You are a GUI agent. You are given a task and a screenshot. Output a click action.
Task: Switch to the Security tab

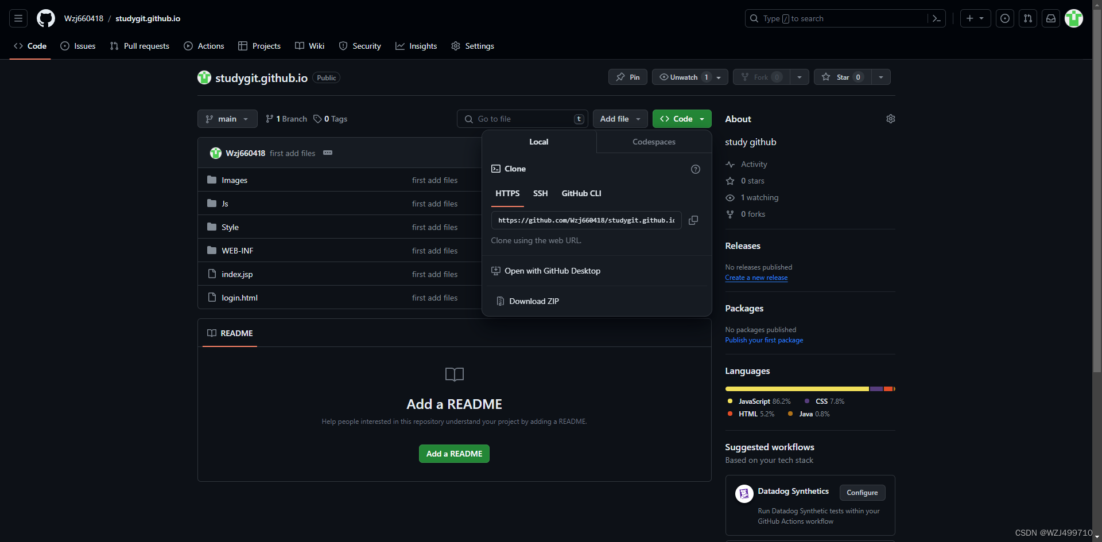click(x=360, y=46)
